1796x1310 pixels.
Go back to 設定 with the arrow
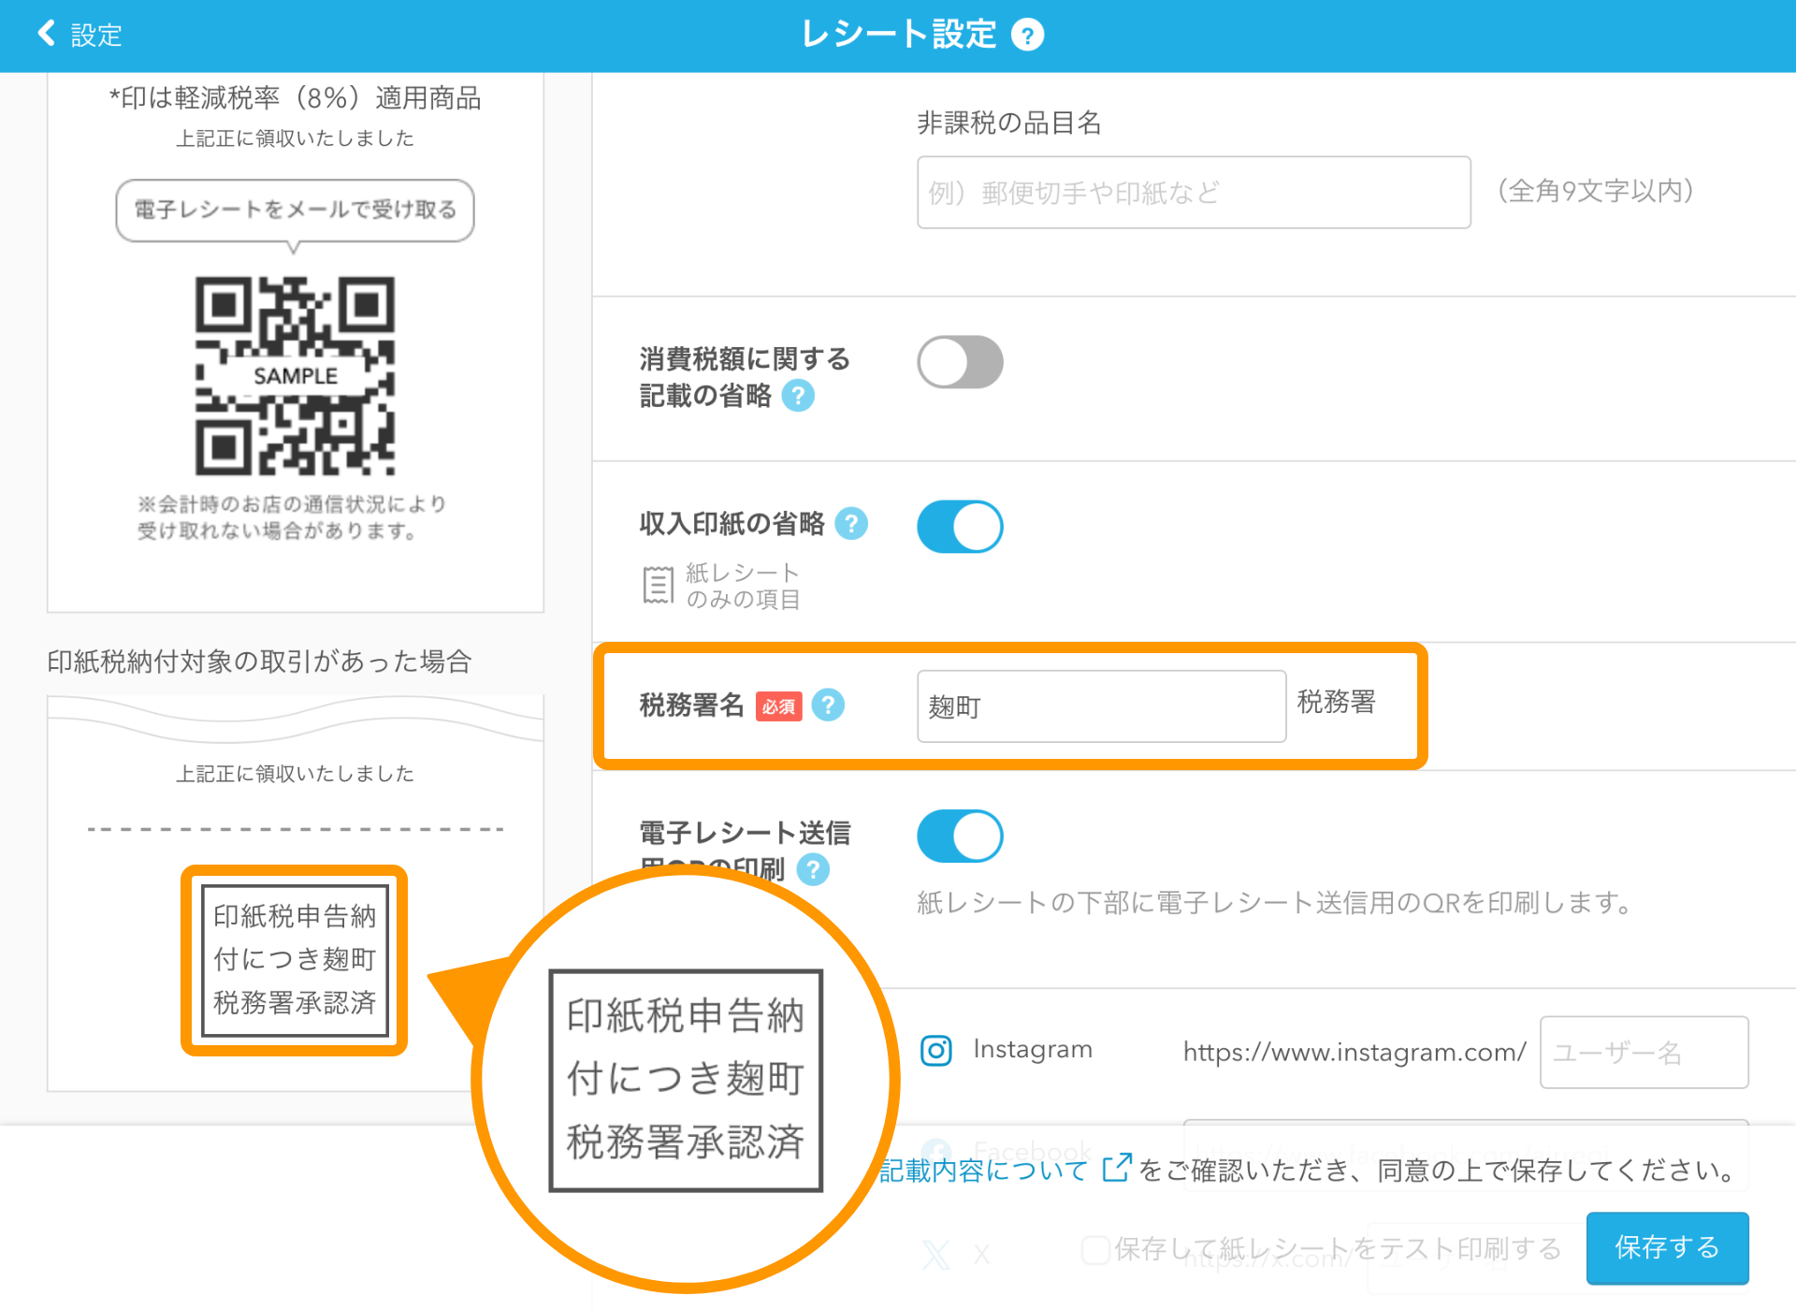tap(46, 34)
